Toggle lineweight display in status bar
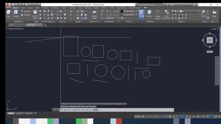The image size is (221, 124). tap(170, 116)
